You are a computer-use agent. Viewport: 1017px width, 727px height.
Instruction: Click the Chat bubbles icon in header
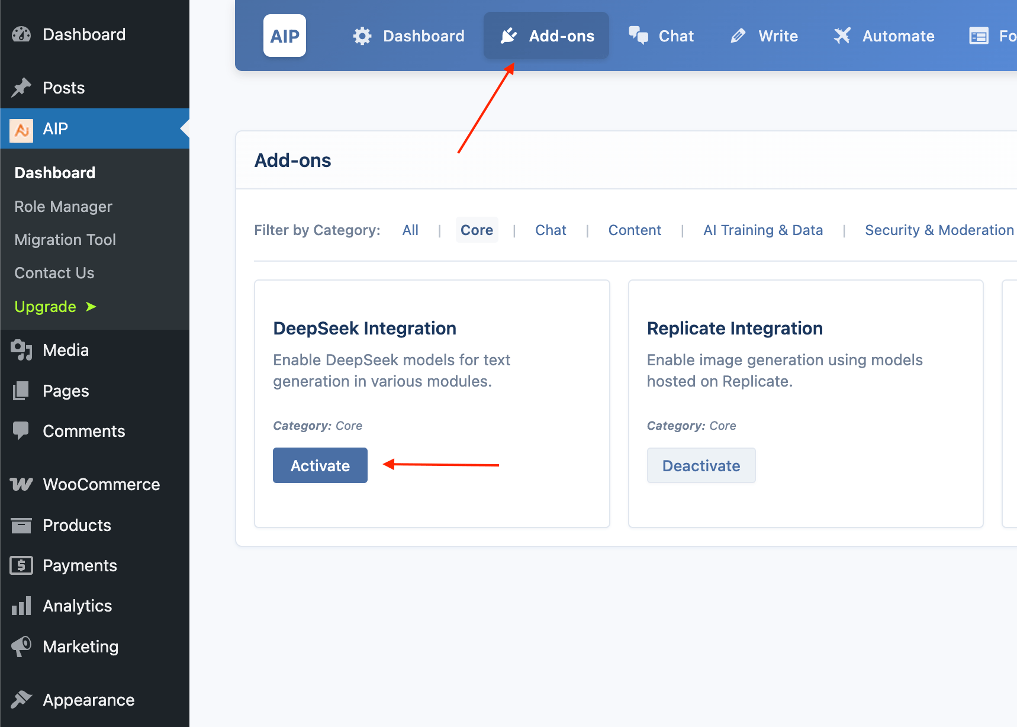[x=638, y=36]
